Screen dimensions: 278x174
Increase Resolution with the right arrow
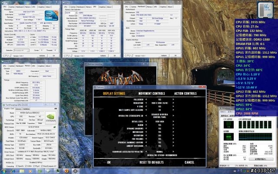(173, 103)
